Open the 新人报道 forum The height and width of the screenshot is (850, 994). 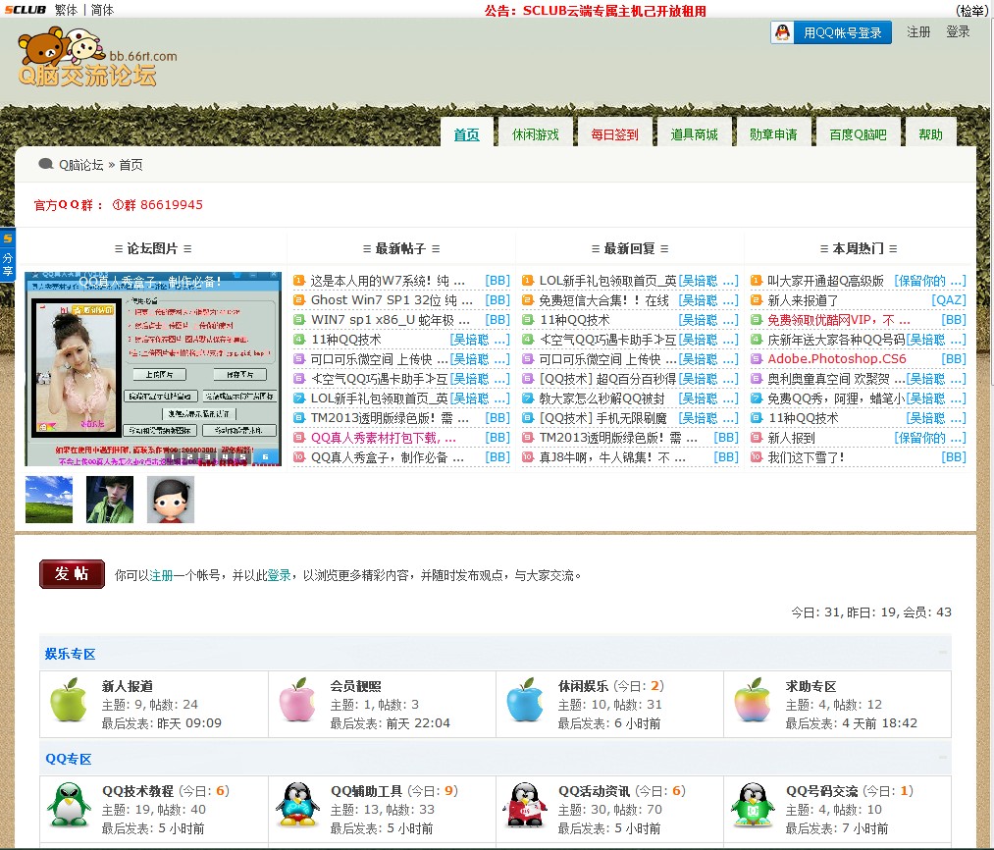click(x=128, y=686)
